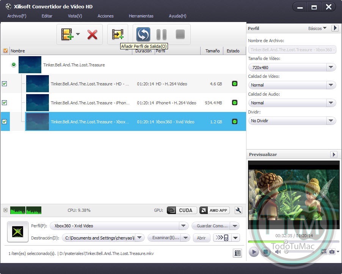Open the Acciones menu
Screen dimensions: 342x274
tap(105, 16)
